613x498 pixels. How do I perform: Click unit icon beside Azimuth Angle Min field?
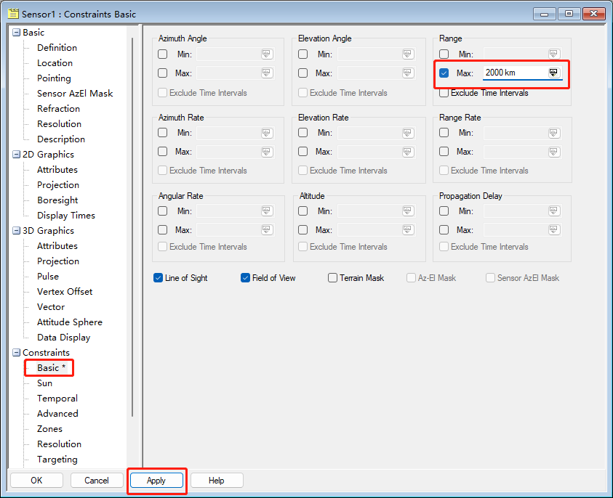point(267,54)
